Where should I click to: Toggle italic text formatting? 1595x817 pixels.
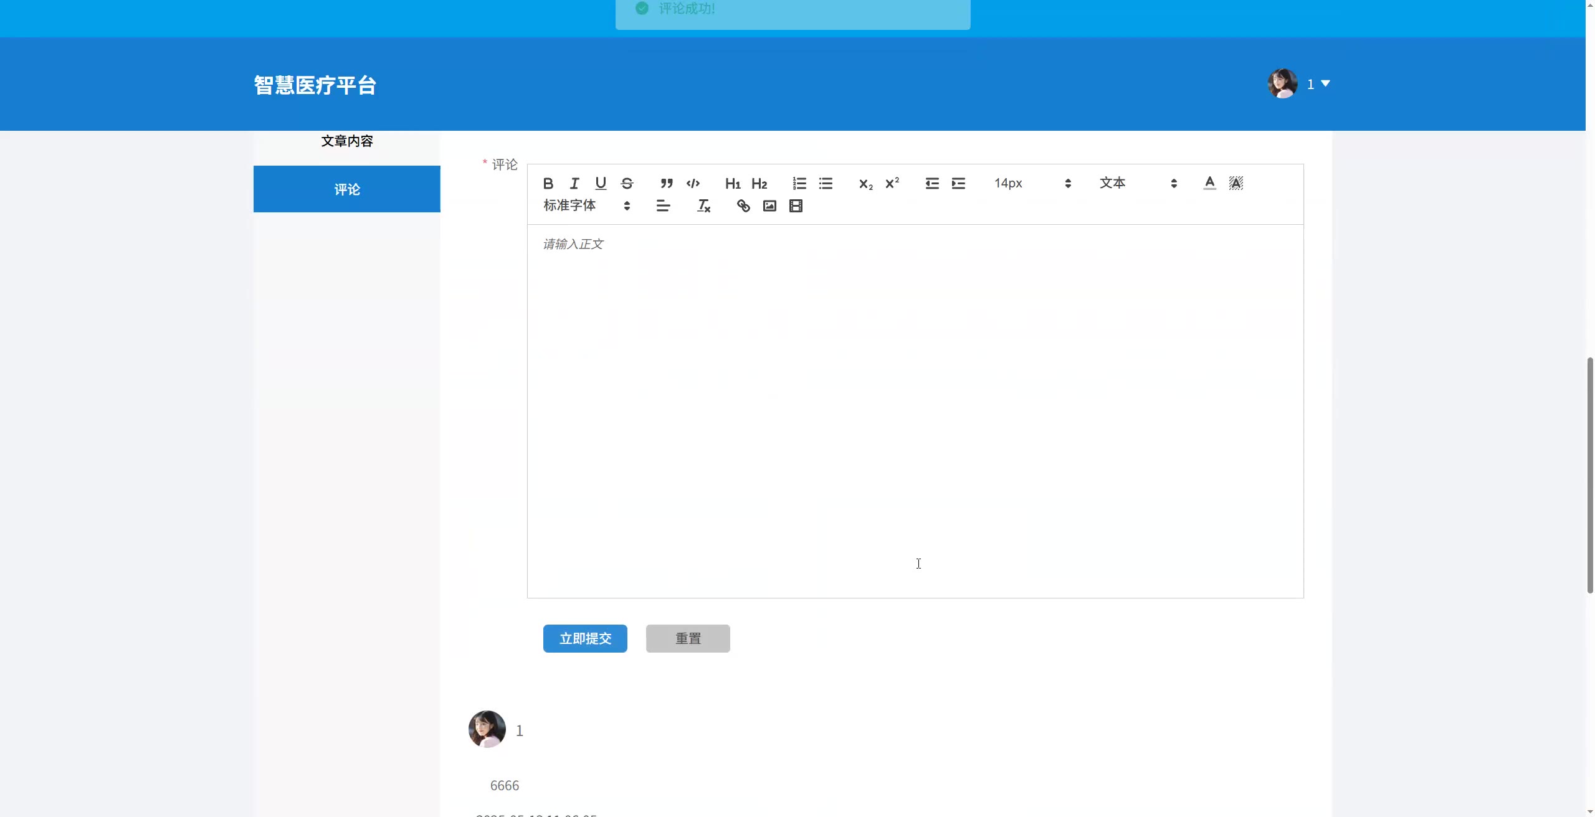pyautogui.click(x=574, y=183)
